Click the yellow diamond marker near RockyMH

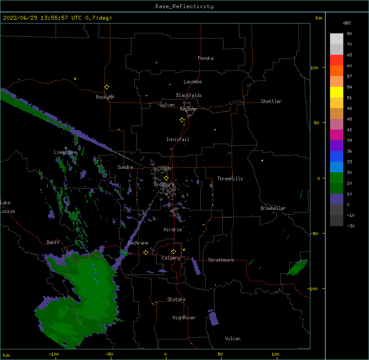[107, 87]
